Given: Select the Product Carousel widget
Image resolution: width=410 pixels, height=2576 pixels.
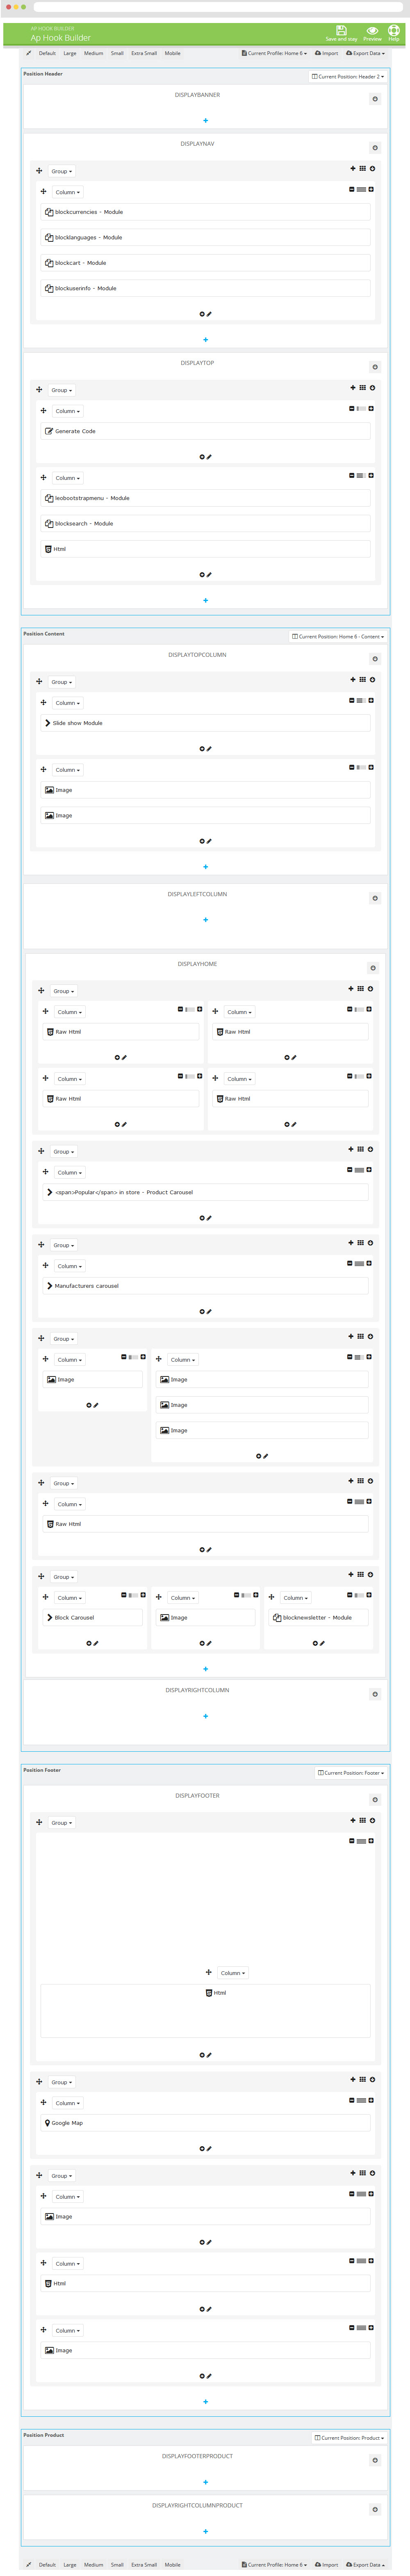Looking at the screenshot, I should [x=205, y=1192].
